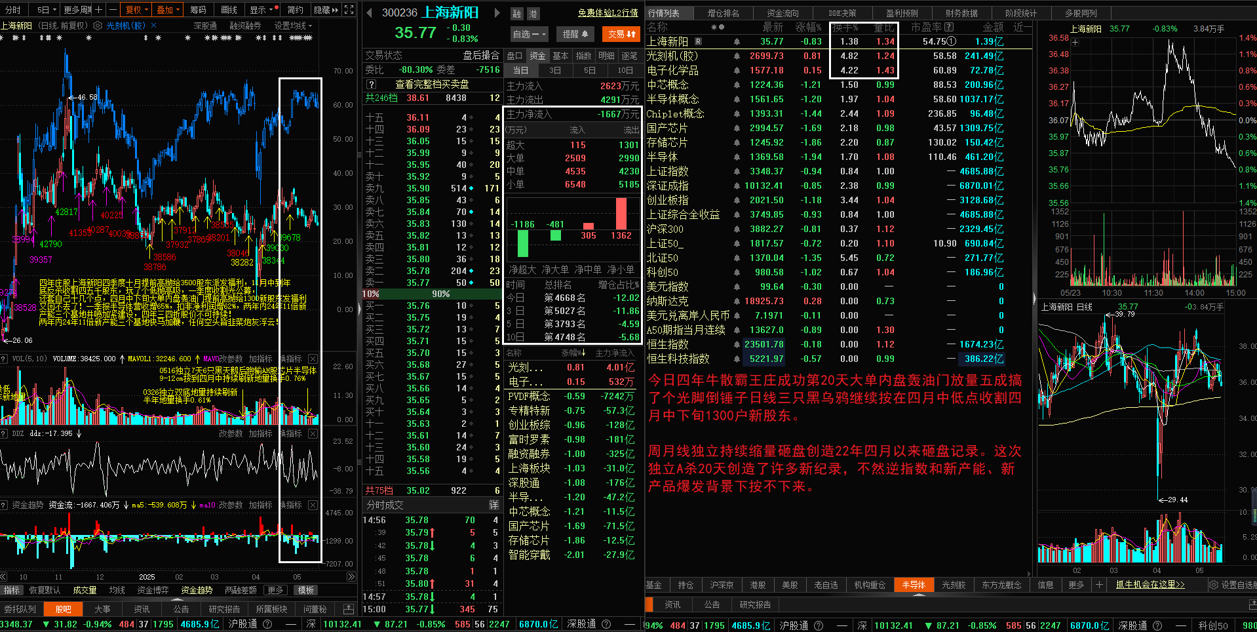Open the 复权 dropdown

(137, 10)
